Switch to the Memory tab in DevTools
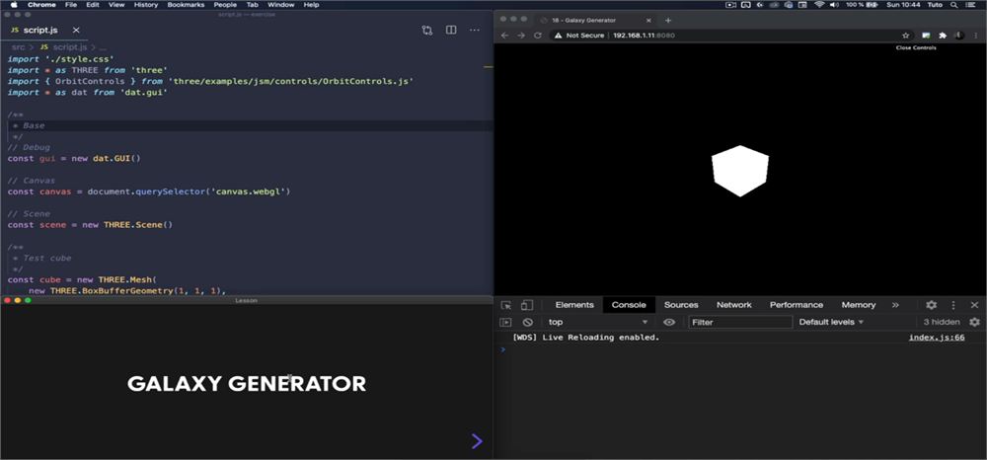The image size is (987, 460). click(x=859, y=305)
